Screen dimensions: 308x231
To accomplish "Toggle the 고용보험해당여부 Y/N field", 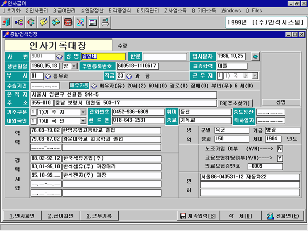I will coord(280,157).
